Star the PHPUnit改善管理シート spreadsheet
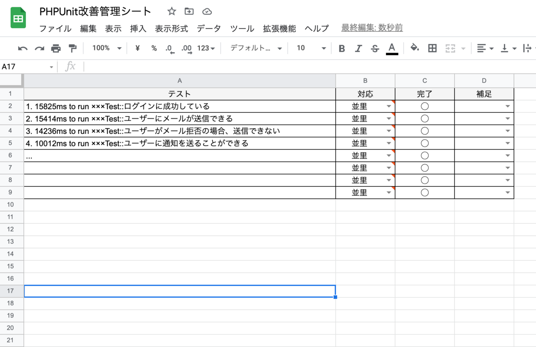 [x=171, y=12]
